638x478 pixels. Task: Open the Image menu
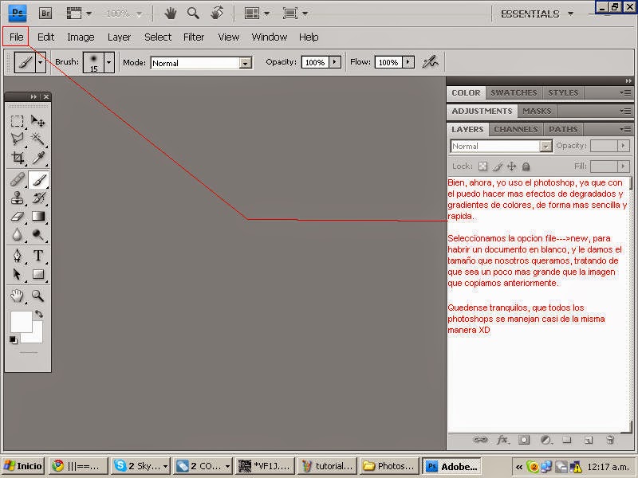coord(81,37)
